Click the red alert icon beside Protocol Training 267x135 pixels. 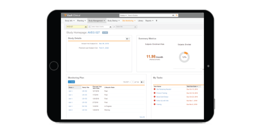coord(154,93)
